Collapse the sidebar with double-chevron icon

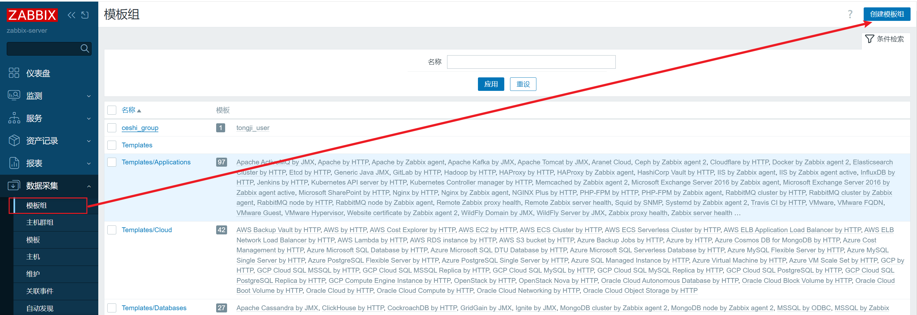tap(72, 15)
